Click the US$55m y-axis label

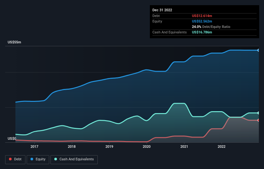[14, 42]
